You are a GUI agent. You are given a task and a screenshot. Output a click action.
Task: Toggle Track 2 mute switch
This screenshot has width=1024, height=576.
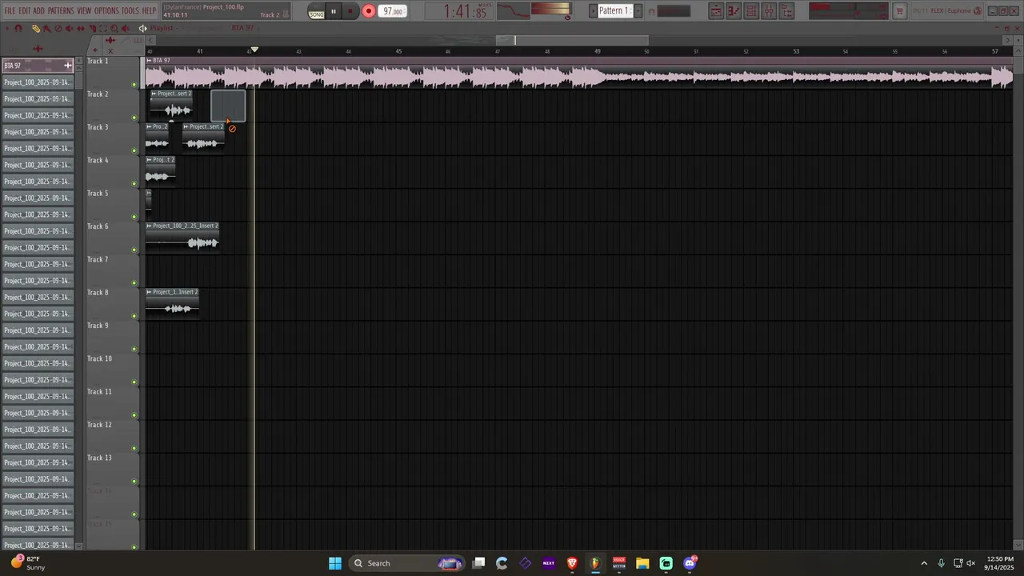(x=134, y=118)
